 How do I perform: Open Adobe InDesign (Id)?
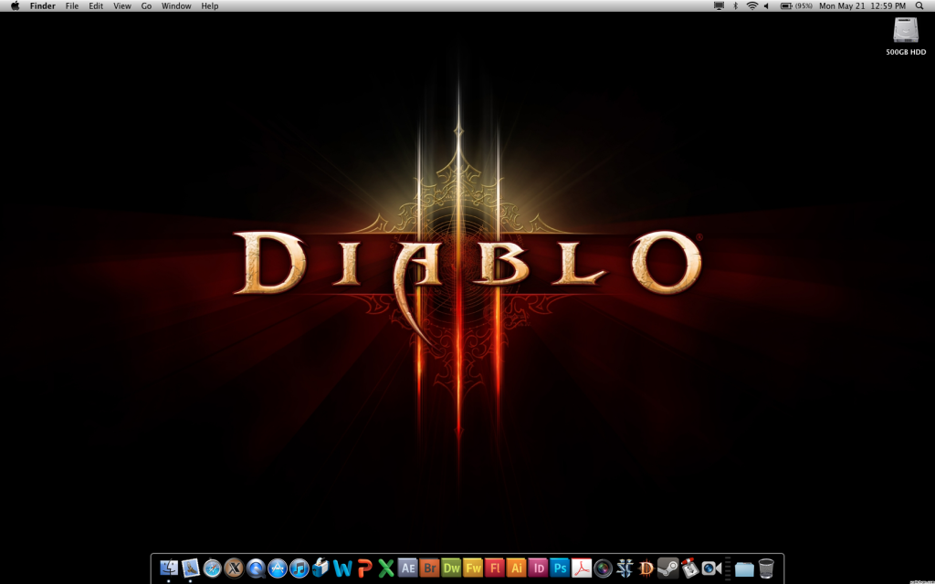(x=538, y=568)
